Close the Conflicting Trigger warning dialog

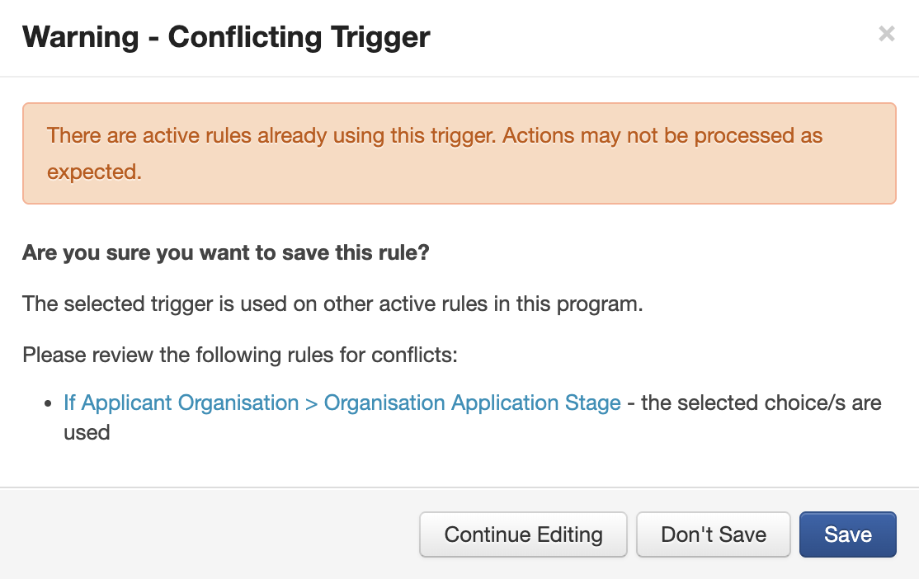point(886,34)
